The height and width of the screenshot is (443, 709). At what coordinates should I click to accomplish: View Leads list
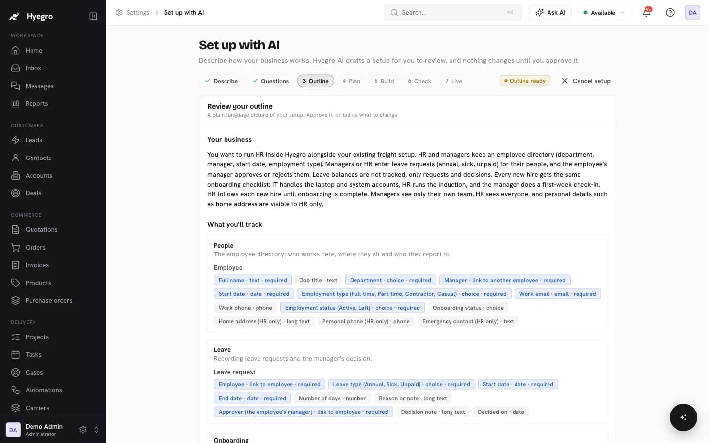coord(53,140)
